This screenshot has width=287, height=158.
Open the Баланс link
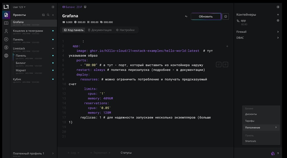(70, 7)
